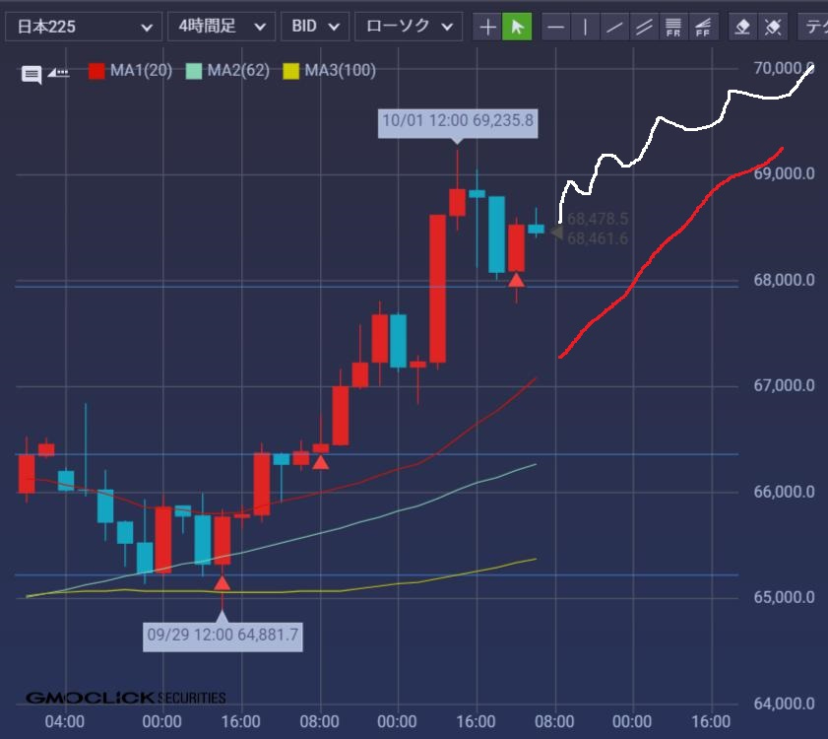The width and height of the screenshot is (828, 739).
Task: Click the collapse legend arrow icon
Action: [59, 72]
